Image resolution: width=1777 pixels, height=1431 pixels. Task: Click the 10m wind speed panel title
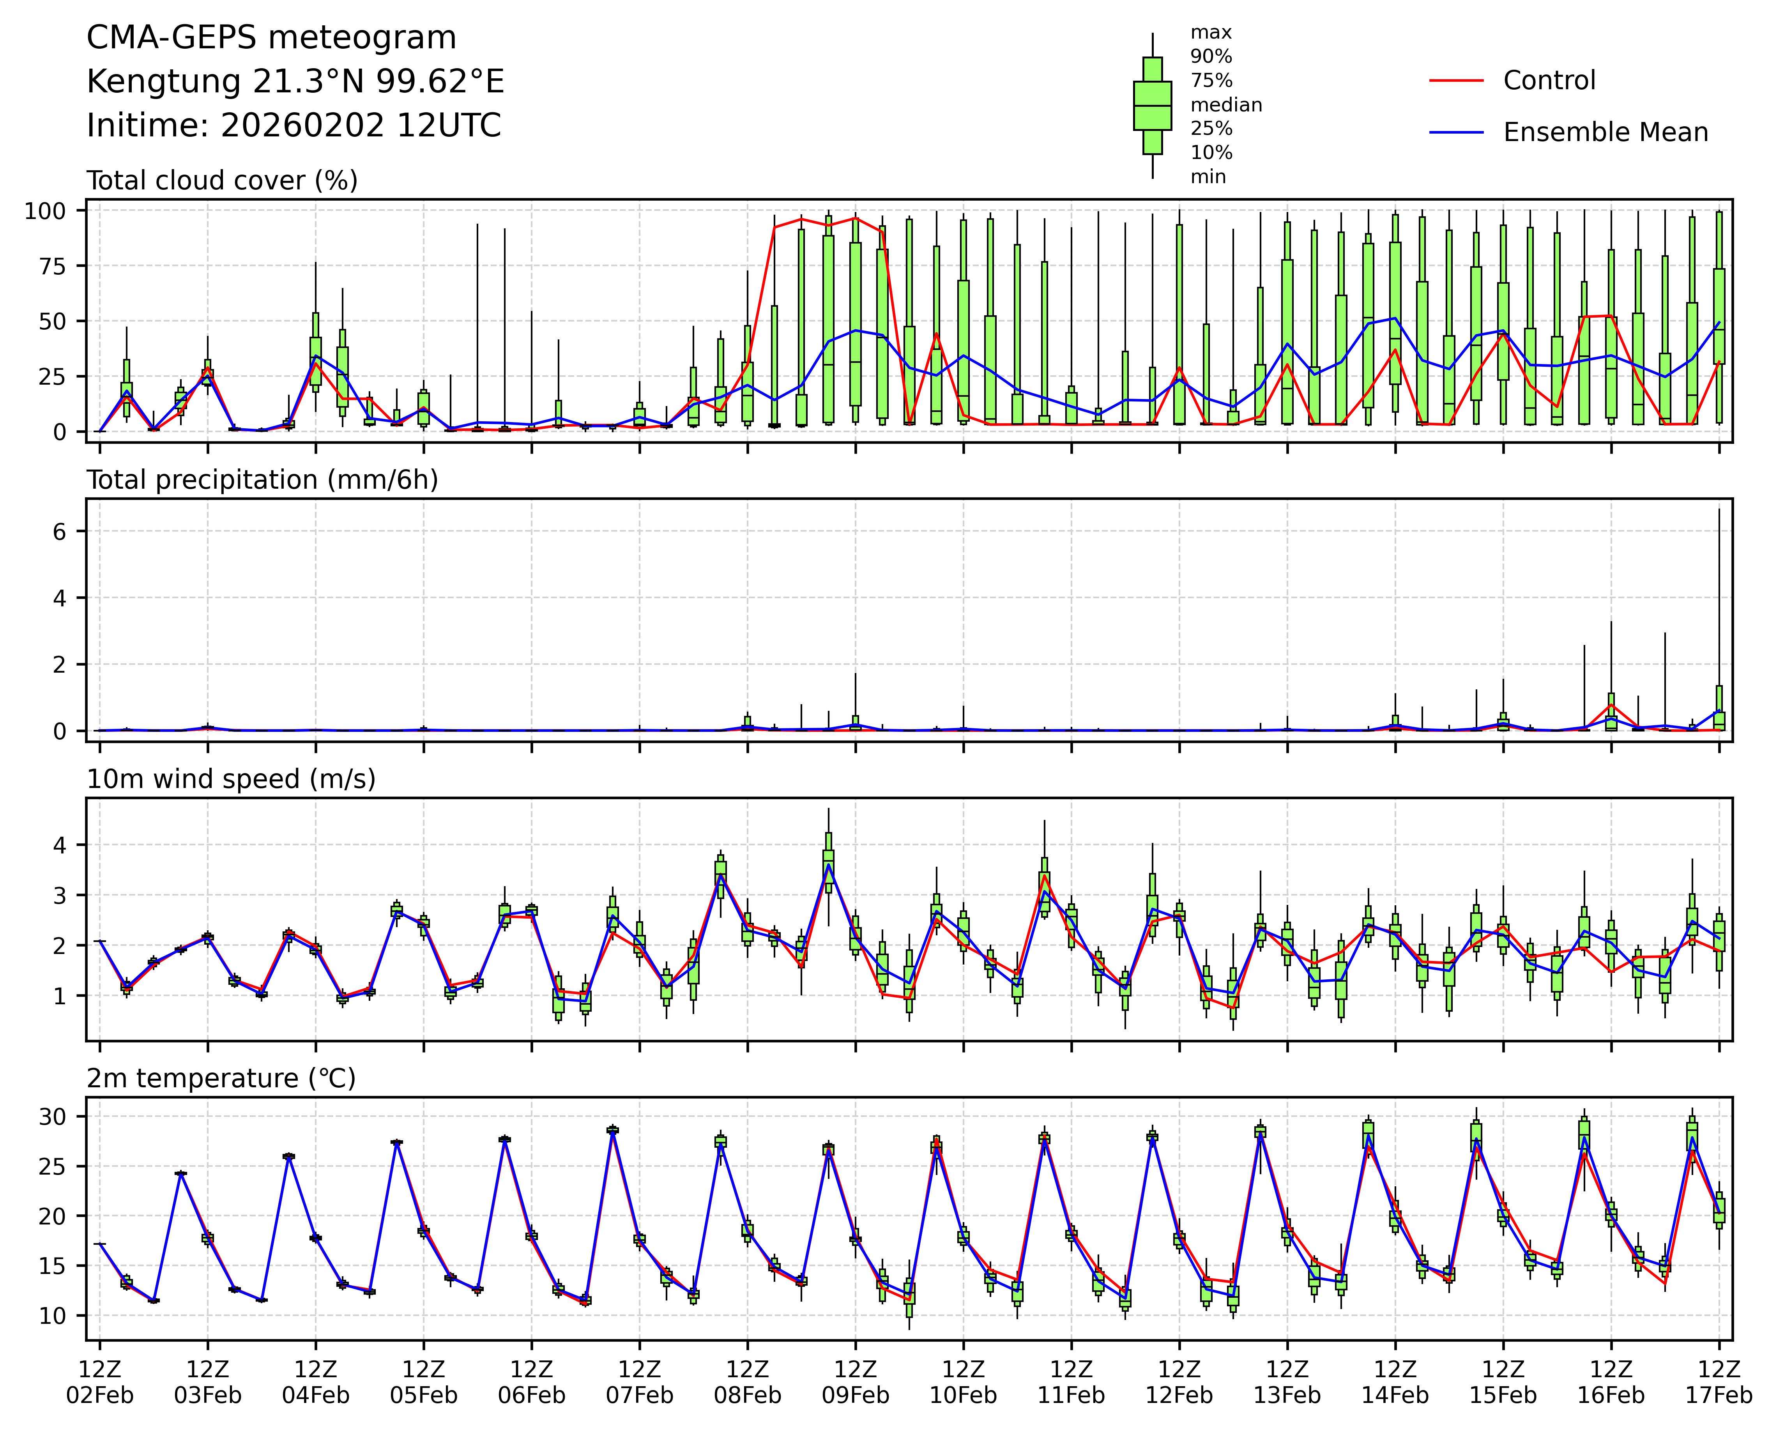tap(231, 779)
